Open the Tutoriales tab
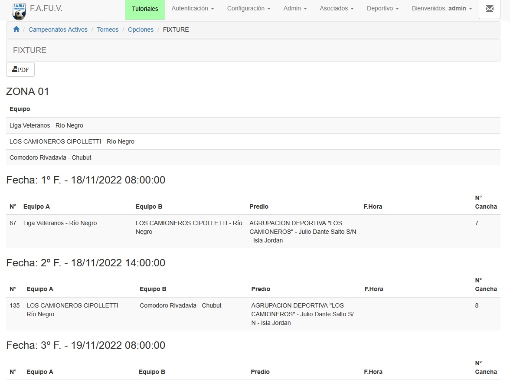510x380 pixels. [x=145, y=9]
